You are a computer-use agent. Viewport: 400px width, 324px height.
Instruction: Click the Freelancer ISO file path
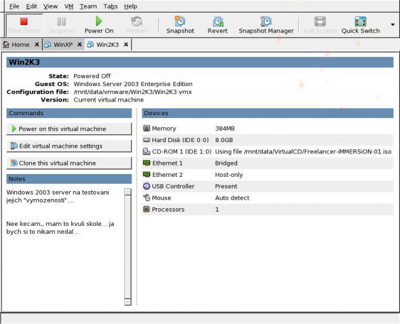click(x=303, y=152)
